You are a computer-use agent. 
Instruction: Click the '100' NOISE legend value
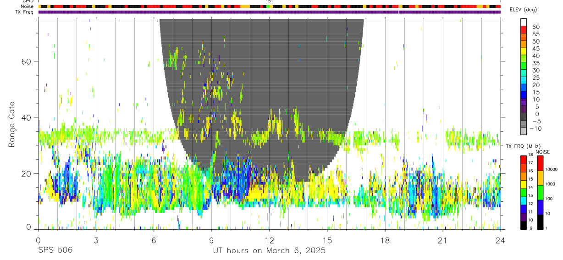click(x=549, y=199)
